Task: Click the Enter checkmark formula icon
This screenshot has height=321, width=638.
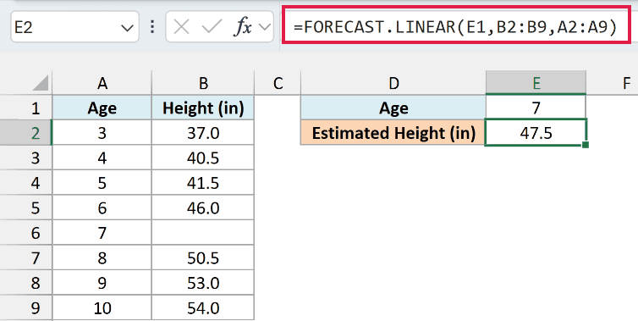Action: 212,27
